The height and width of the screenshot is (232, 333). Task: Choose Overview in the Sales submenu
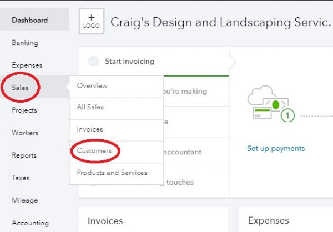pyautogui.click(x=92, y=86)
